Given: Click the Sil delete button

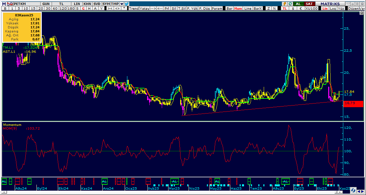Looking at the screenshot, I should [174, 8].
